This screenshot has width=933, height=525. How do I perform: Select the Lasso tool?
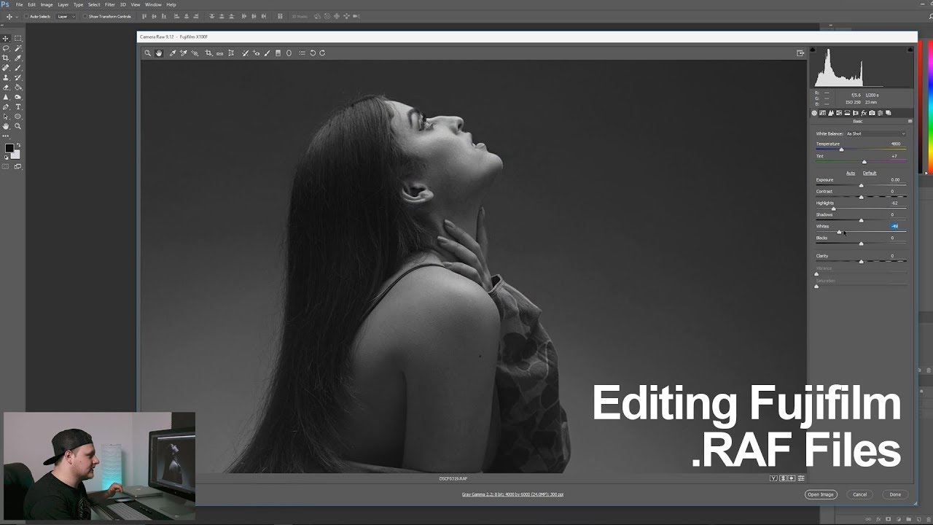(6, 48)
